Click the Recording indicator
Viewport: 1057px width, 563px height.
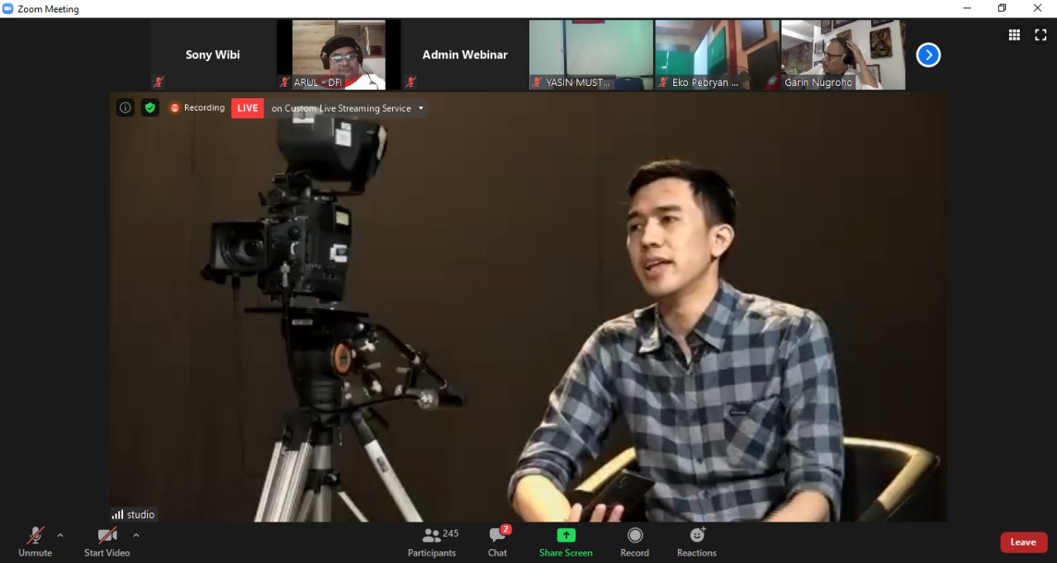coord(197,107)
